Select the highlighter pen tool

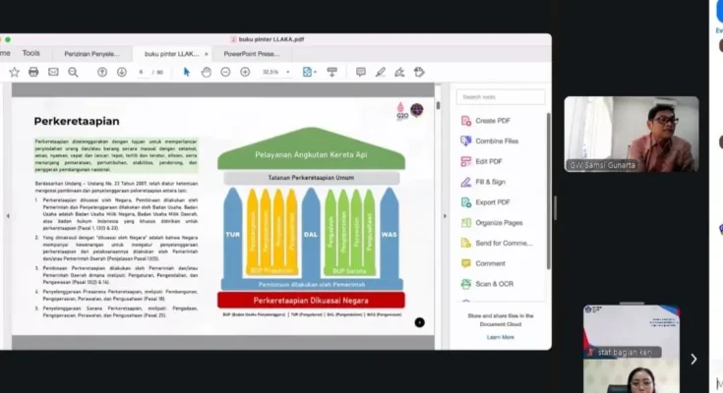(381, 72)
